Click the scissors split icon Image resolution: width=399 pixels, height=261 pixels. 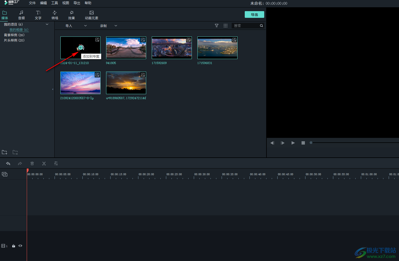[44, 164]
